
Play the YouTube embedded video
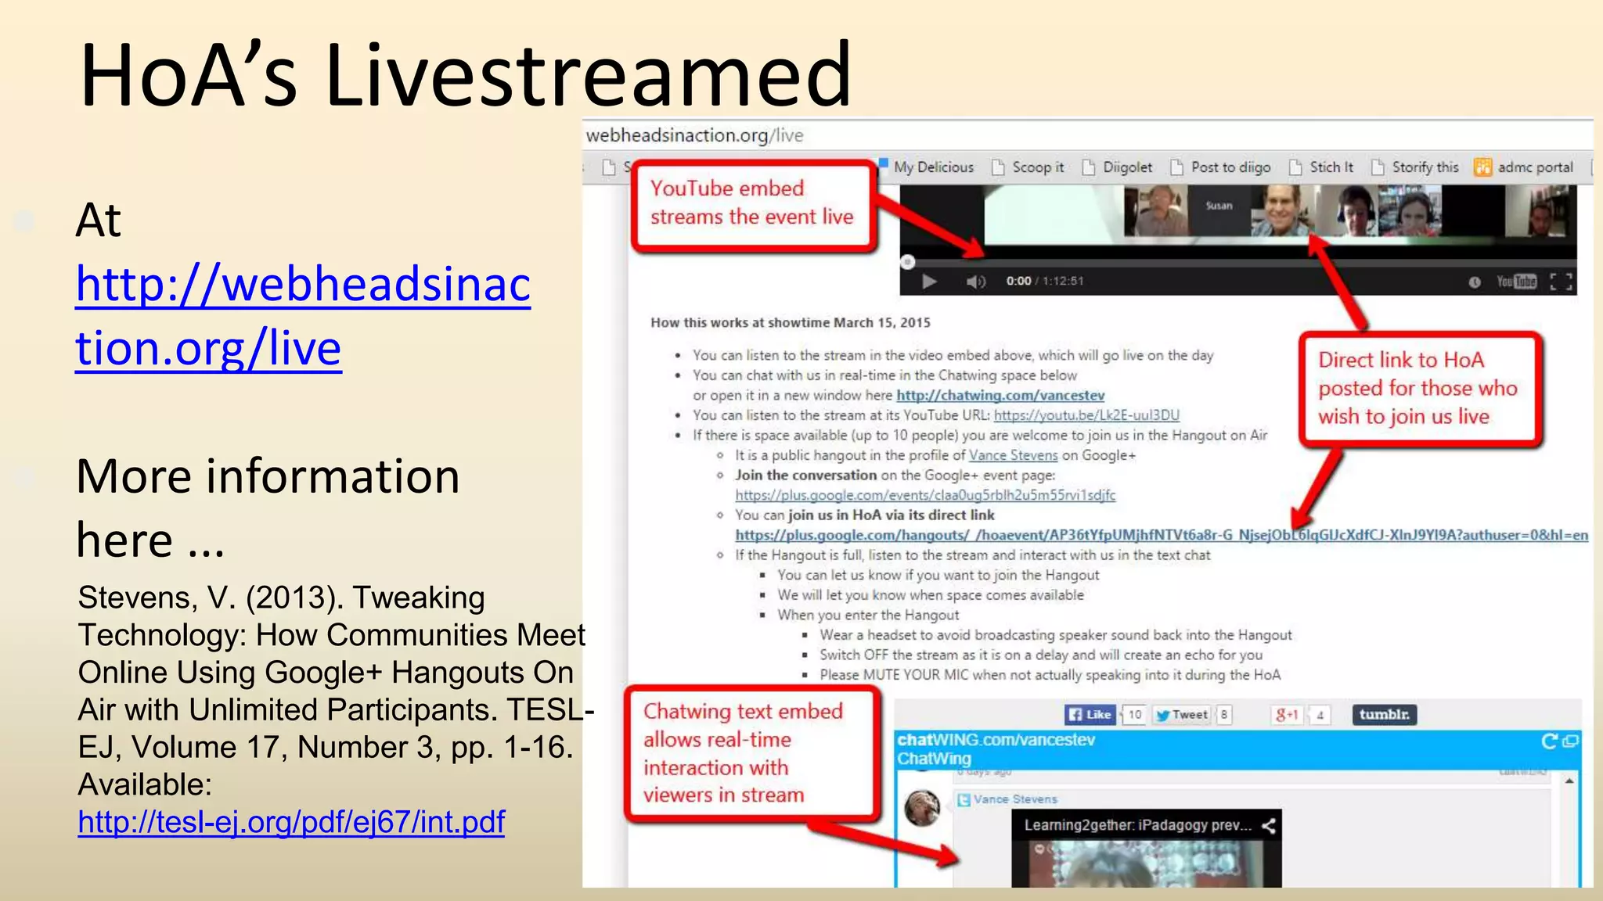point(929,282)
